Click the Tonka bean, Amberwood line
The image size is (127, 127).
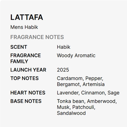click(x=87, y=101)
